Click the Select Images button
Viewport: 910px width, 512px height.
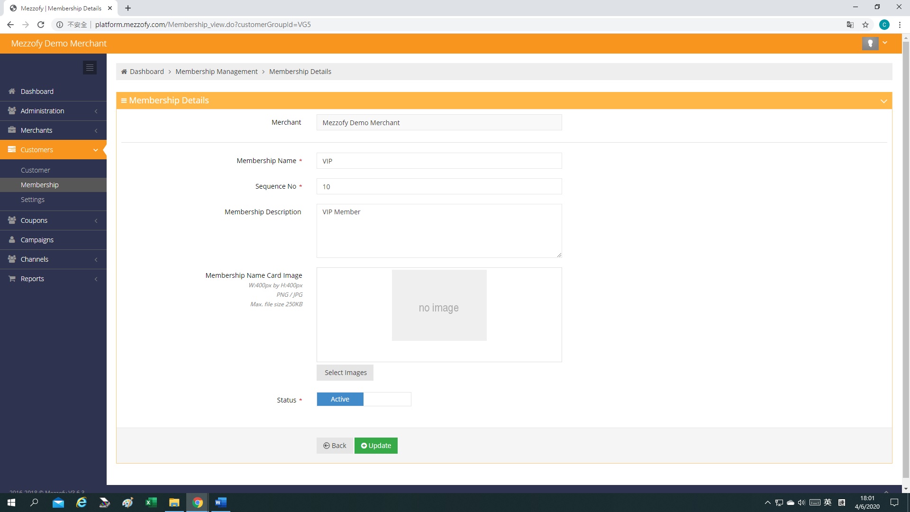(x=345, y=373)
